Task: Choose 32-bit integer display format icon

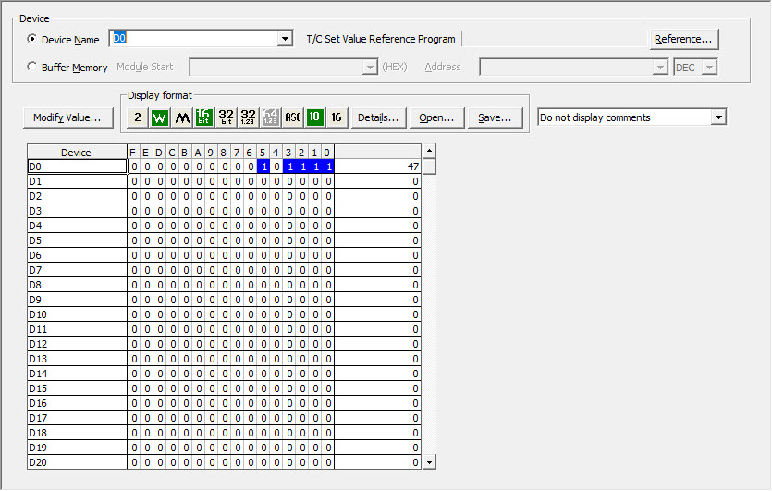Action: click(226, 117)
